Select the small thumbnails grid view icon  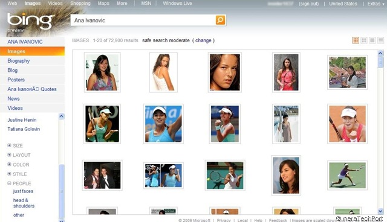tap(356, 40)
